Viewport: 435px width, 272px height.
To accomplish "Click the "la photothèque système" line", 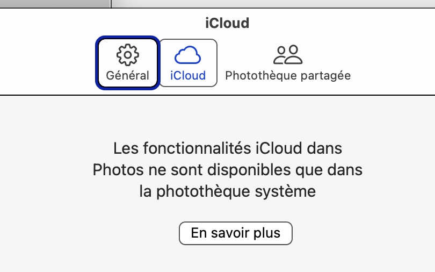I will click(228, 191).
